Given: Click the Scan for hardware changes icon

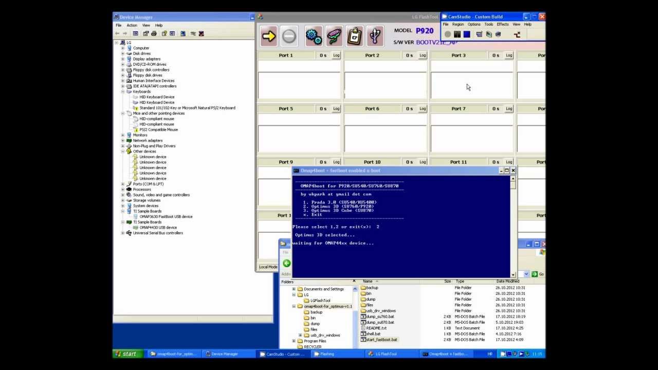Looking at the screenshot, I should (182, 33).
